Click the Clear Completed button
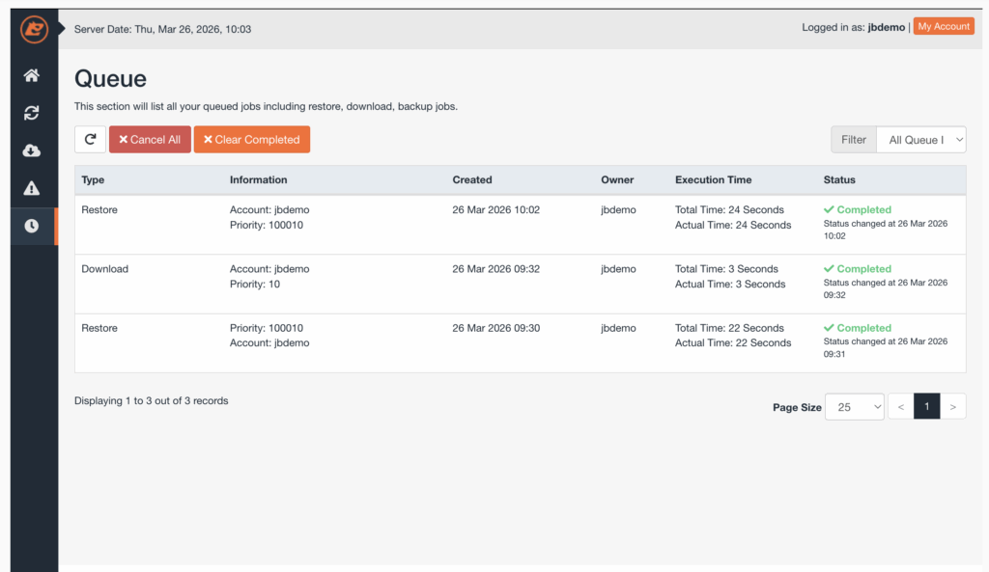This screenshot has width=989, height=572. click(251, 140)
